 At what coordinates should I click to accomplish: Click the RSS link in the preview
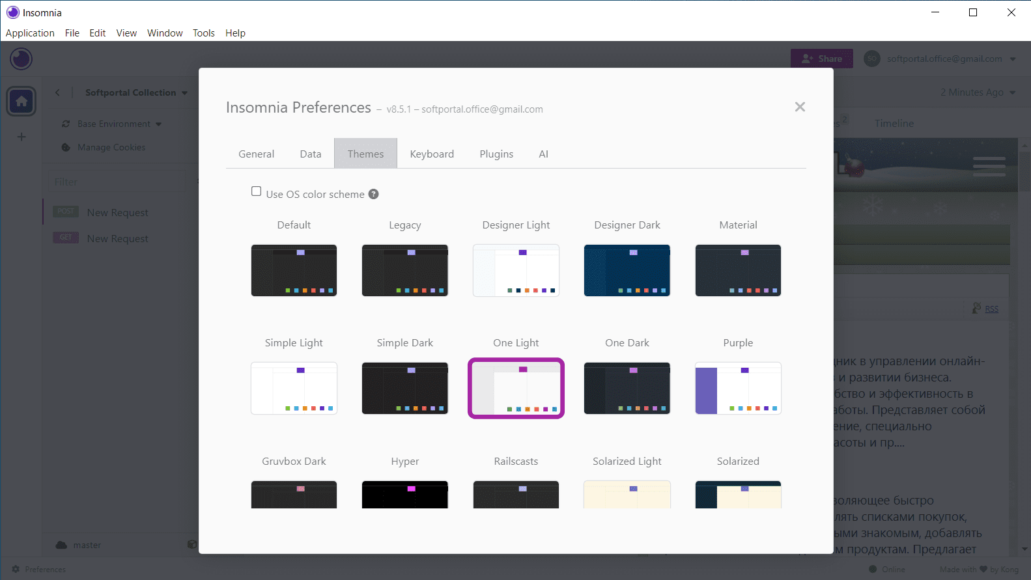(991, 309)
